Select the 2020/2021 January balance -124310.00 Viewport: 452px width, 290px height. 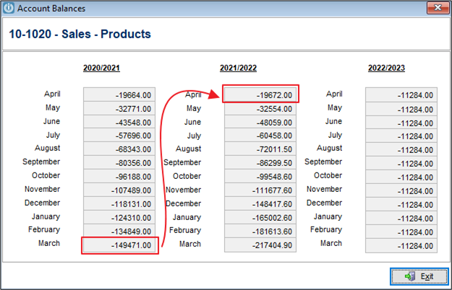119,218
